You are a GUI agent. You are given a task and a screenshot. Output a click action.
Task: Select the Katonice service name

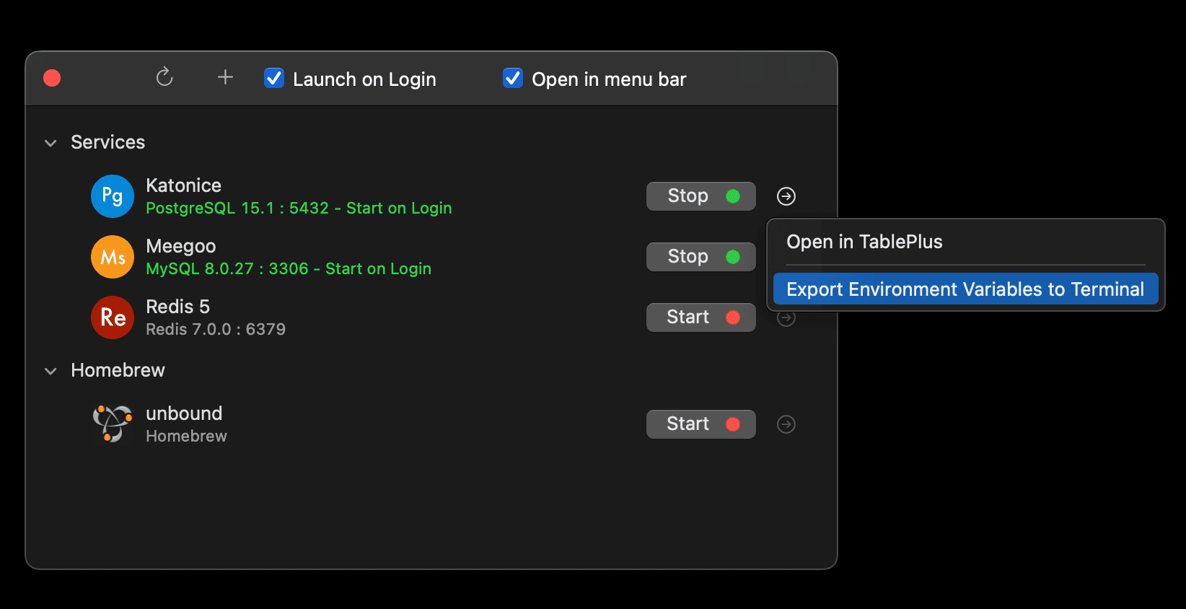click(183, 185)
